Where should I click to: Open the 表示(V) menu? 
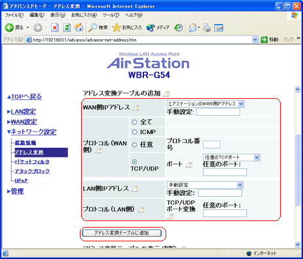pos(58,15)
